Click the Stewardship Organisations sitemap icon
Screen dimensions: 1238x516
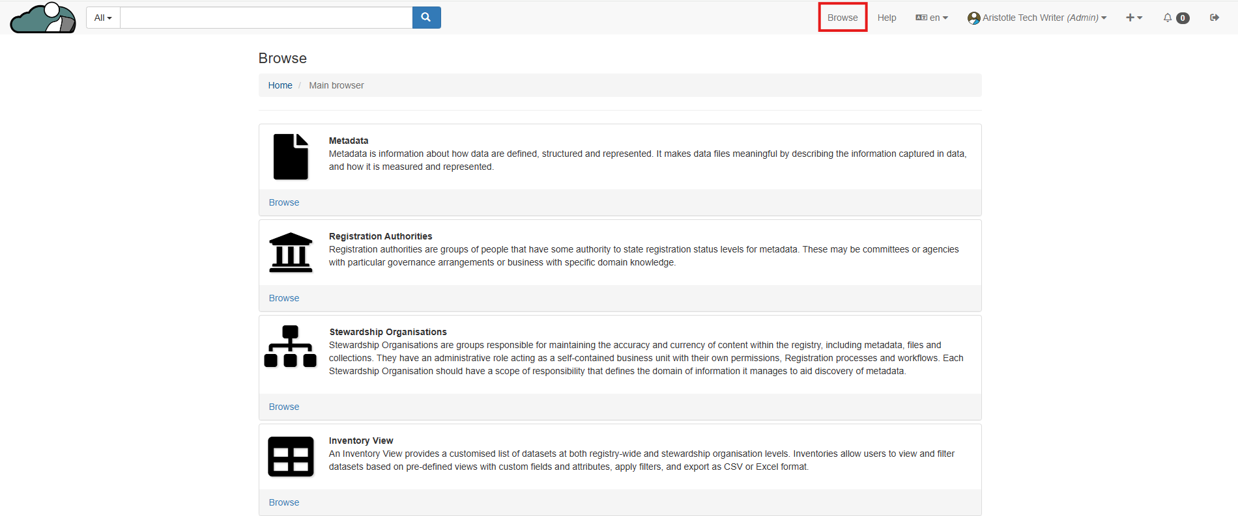[291, 347]
